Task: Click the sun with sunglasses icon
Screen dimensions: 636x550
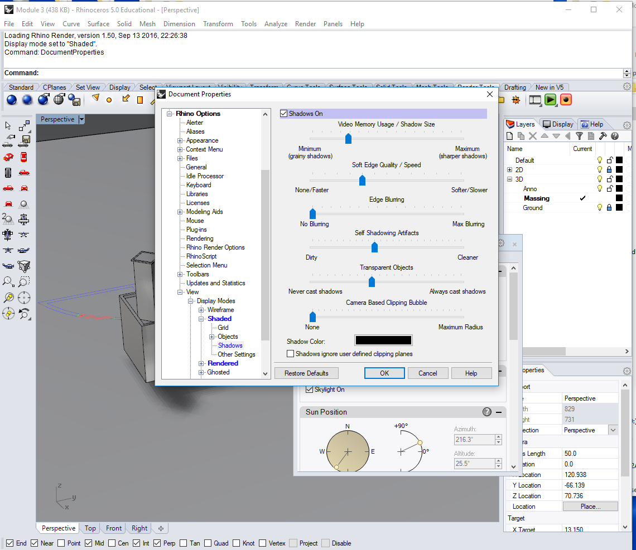Action: (x=516, y=100)
